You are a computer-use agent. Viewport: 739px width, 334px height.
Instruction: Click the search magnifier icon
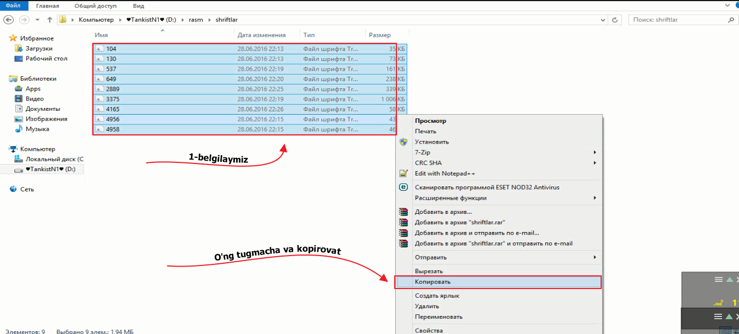point(730,20)
